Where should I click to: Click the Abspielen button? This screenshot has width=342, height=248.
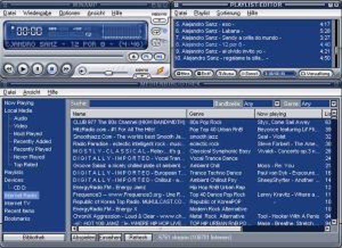pos(84,237)
